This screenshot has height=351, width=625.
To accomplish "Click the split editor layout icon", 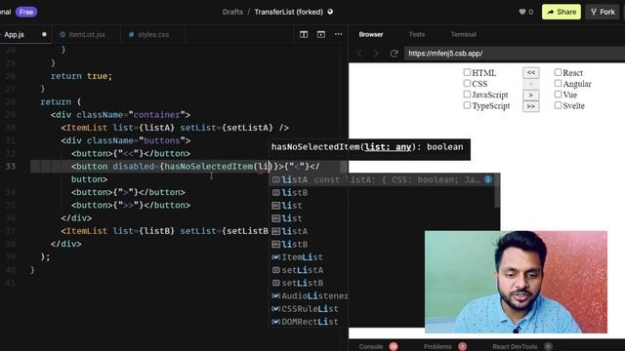I will click(x=304, y=35).
